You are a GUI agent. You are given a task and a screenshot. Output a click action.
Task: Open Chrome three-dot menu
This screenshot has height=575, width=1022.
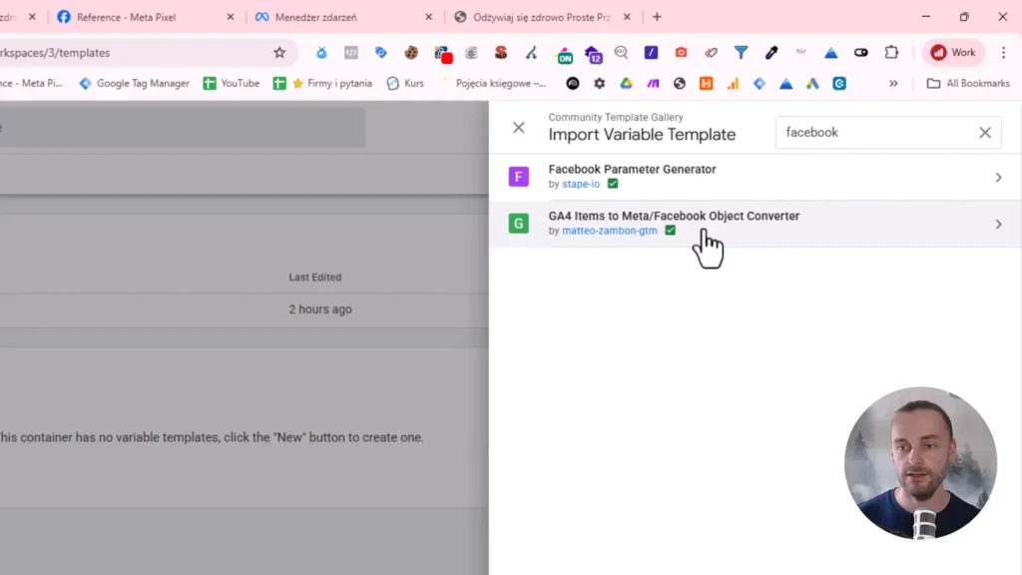1004,53
